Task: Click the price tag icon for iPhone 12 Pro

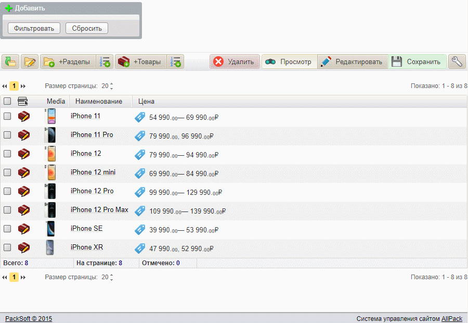Action: 140,192
